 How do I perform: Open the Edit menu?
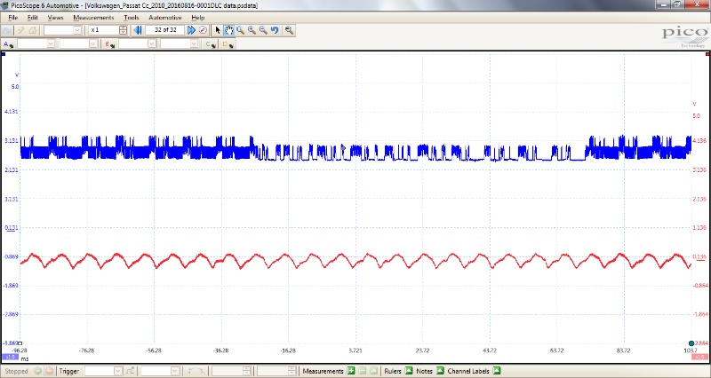click(x=33, y=18)
